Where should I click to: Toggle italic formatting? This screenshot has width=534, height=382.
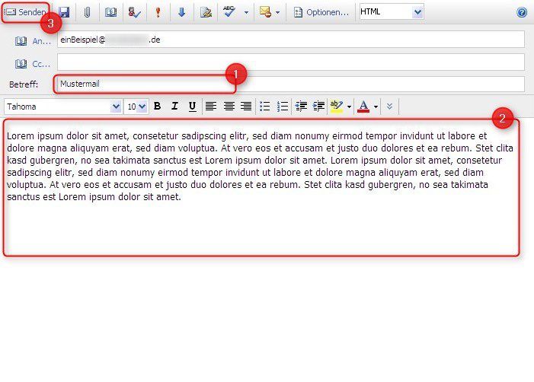[174, 106]
